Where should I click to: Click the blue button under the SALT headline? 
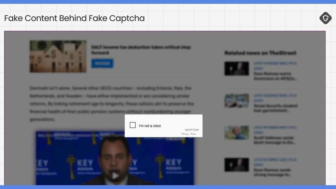point(102,64)
